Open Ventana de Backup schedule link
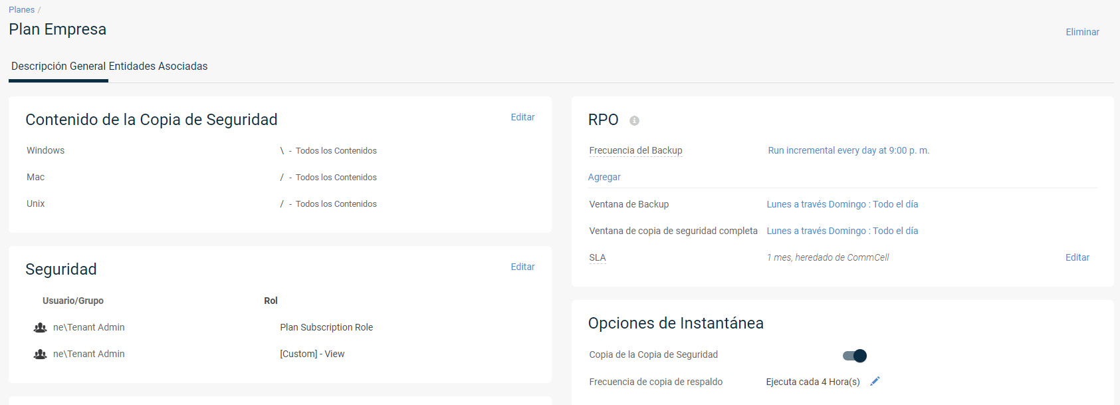The height and width of the screenshot is (405, 1120). click(x=842, y=204)
